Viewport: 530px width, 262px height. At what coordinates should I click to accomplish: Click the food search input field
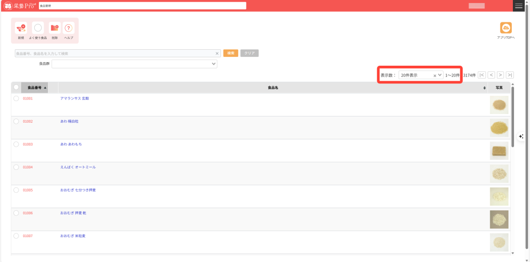tap(114, 53)
